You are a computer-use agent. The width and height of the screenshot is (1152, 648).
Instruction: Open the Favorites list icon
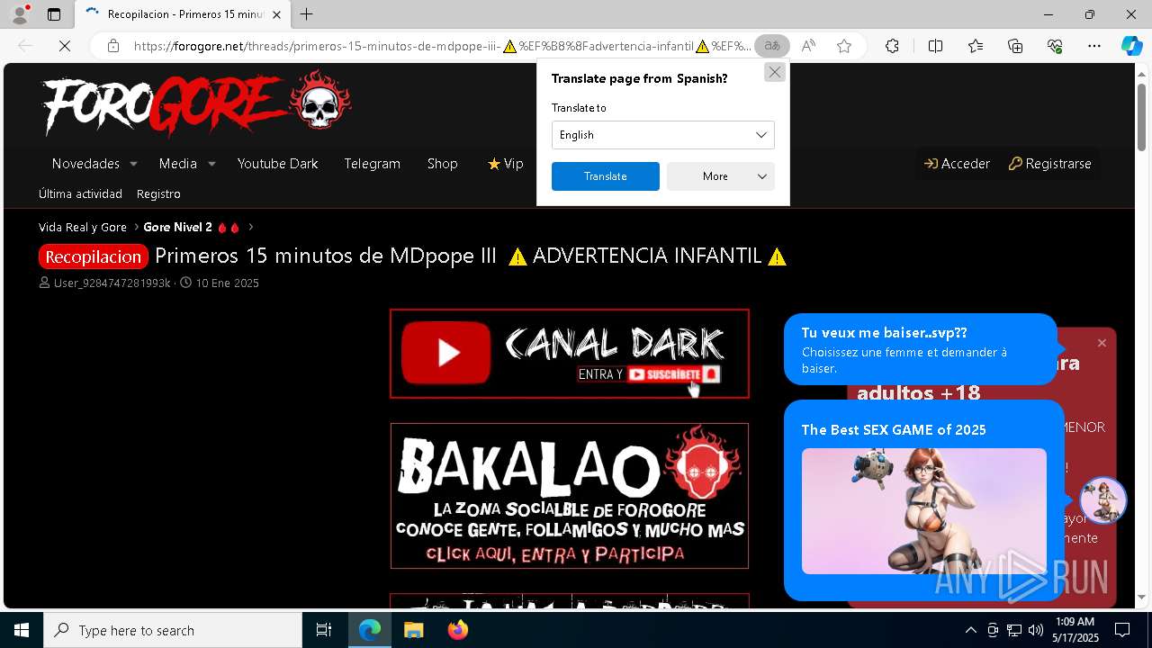[x=976, y=46]
